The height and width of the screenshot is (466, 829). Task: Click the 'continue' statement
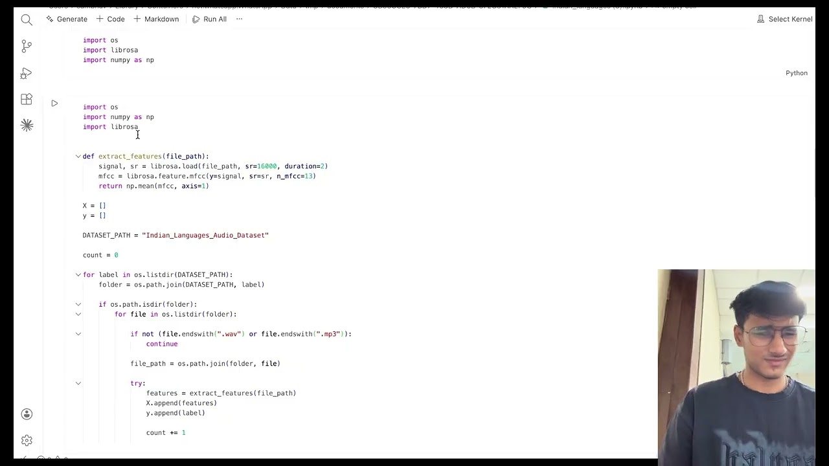(x=162, y=344)
